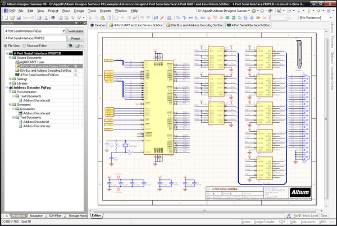
Task: Open the print preview icon
Action: (45, 18)
